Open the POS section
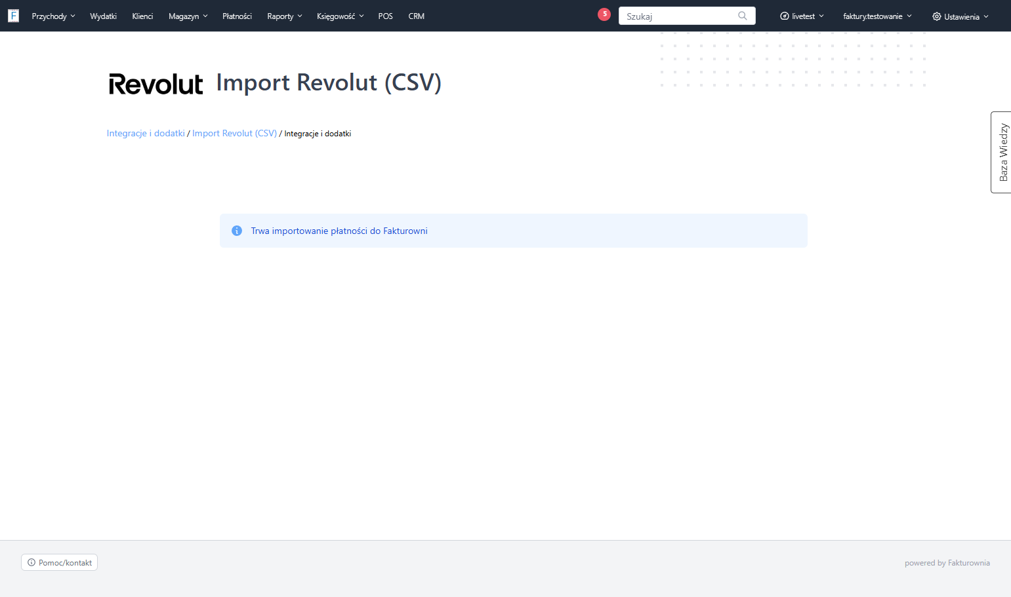The height and width of the screenshot is (597, 1011). click(385, 16)
